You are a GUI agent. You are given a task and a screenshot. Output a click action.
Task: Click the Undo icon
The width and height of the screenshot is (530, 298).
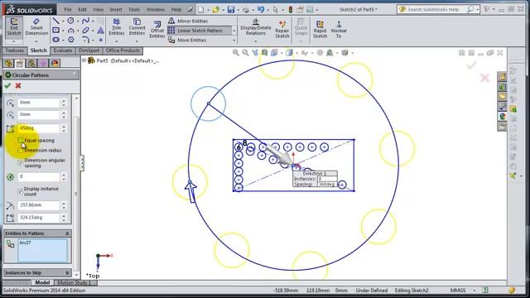click(261, 9)
